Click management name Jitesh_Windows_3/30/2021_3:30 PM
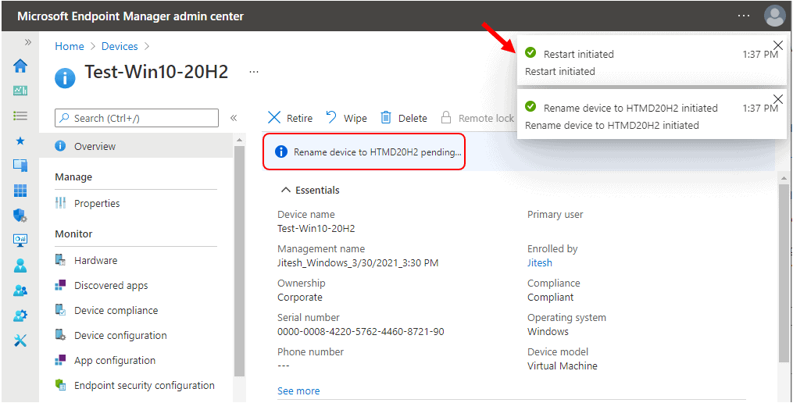 (x=358, y=263)
